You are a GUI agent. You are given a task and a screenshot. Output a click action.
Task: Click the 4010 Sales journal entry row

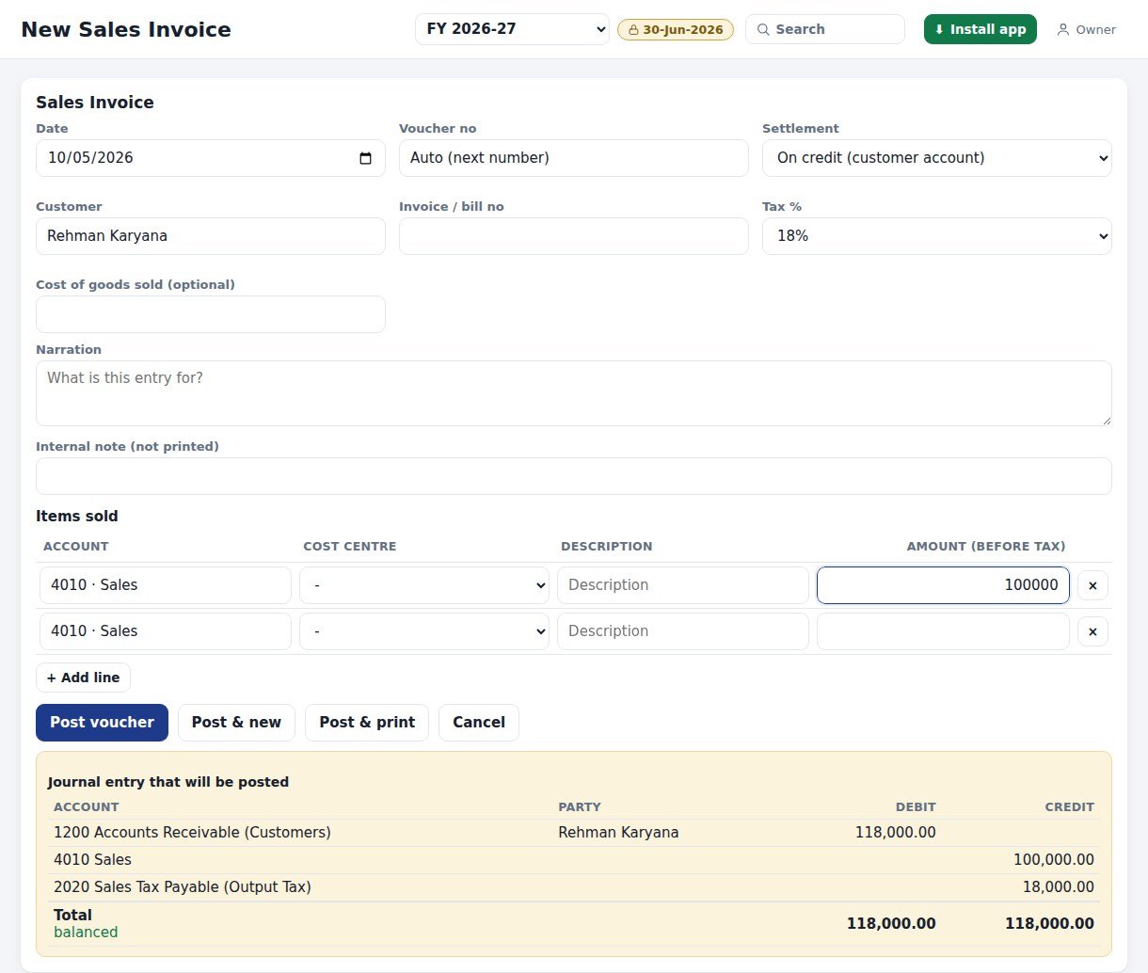point(574,860)
